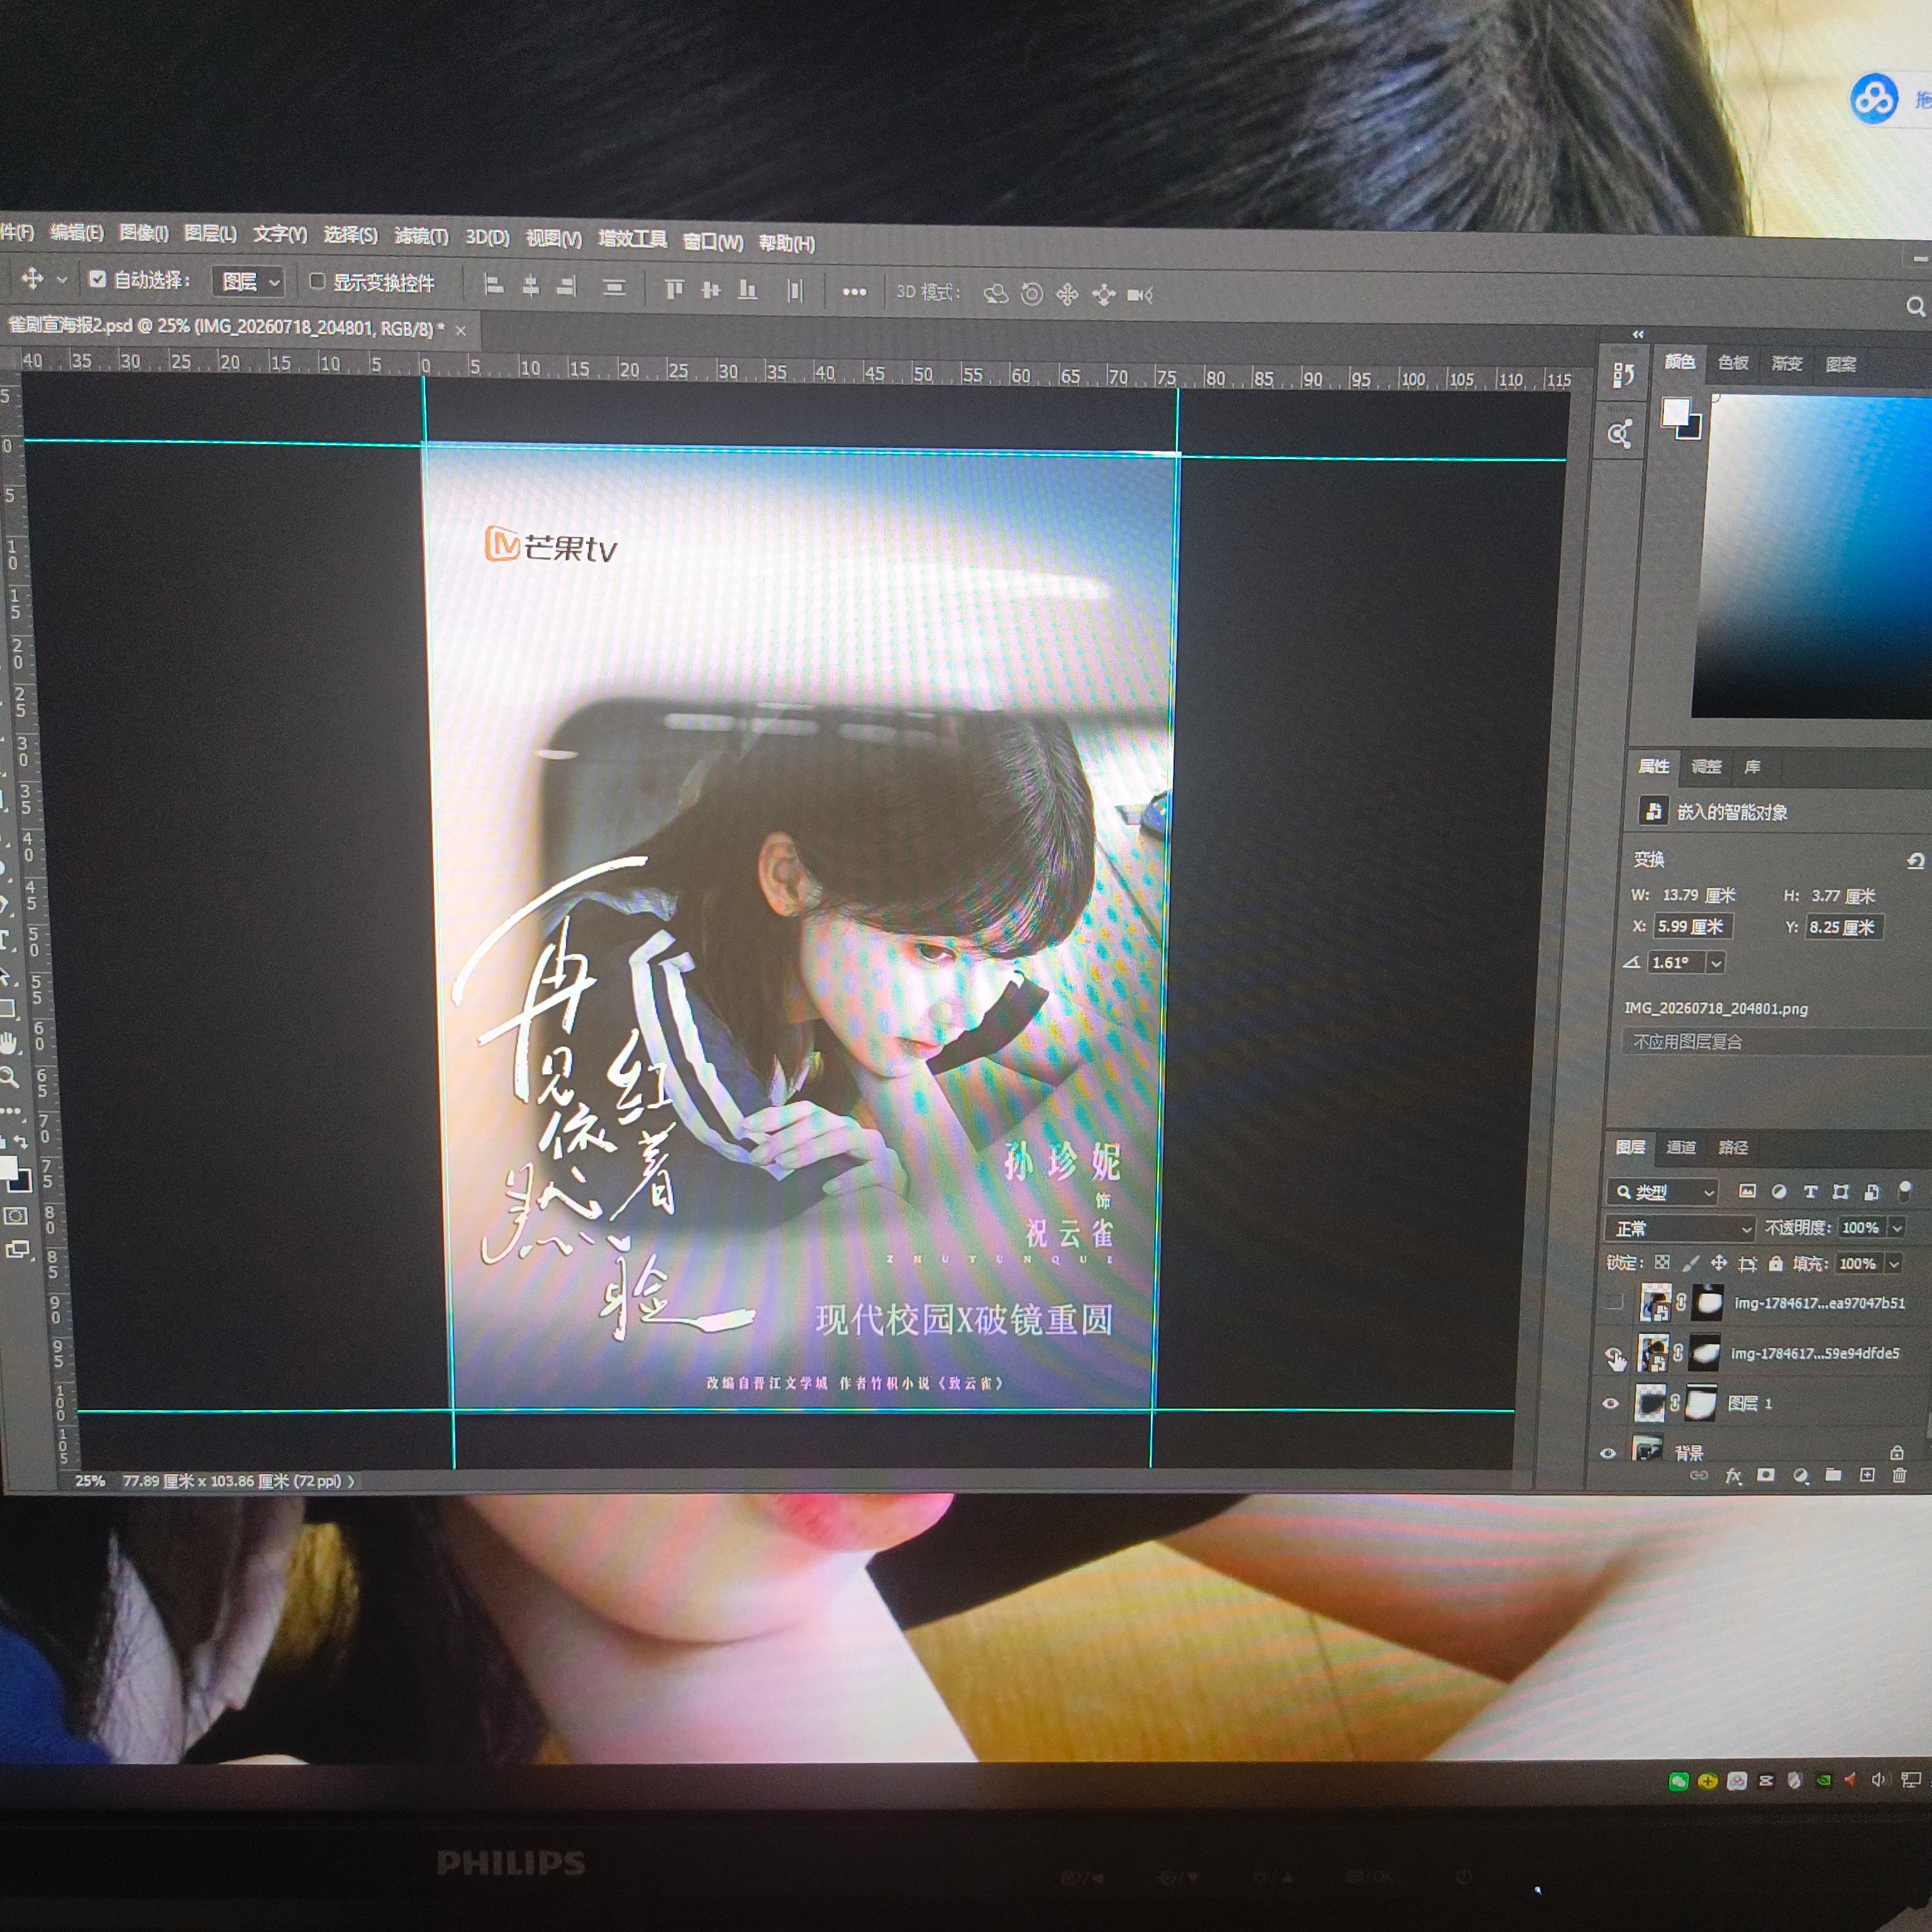This screenshot has width=1932, height=1932.
Task: Select the 3D slide camera icon
Action: click(1104, 295)
